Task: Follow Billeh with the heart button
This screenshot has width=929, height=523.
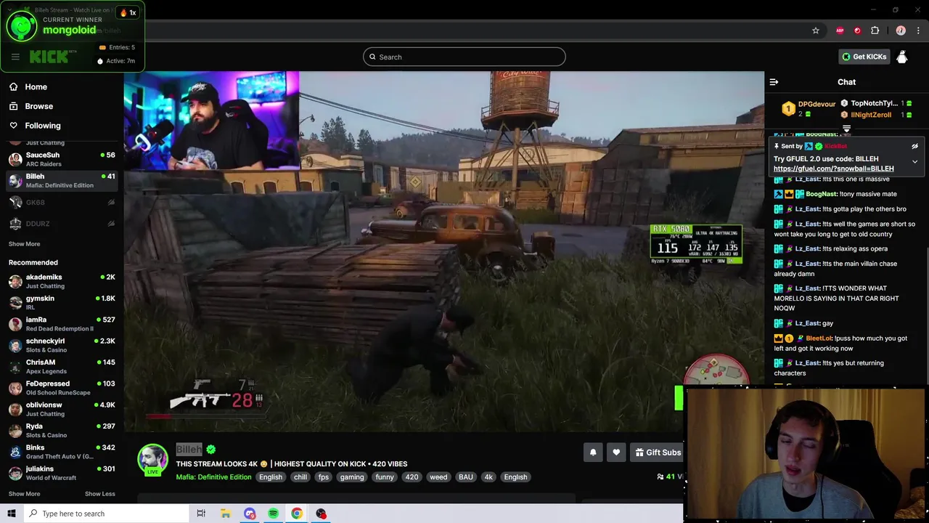Action: (x=616, y=453)
